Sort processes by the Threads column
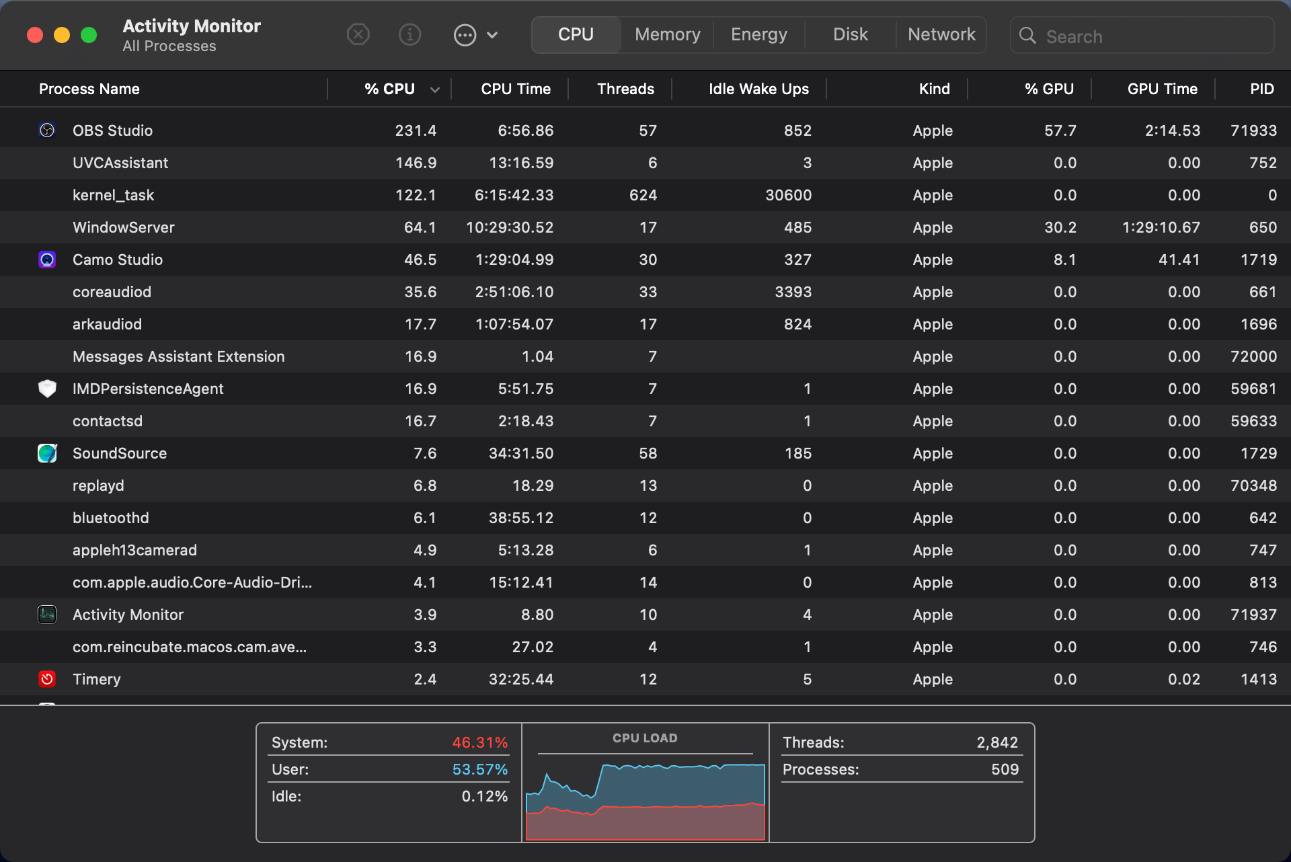This screenshot has height=862, width=1291. pyautogui.click(x=625, y=89)
